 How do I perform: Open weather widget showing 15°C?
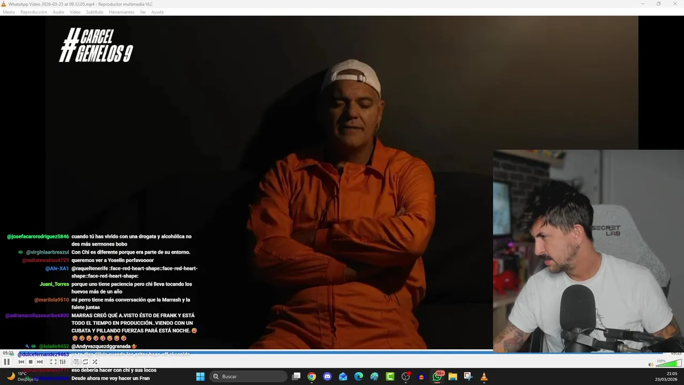(x=22, y=376)
